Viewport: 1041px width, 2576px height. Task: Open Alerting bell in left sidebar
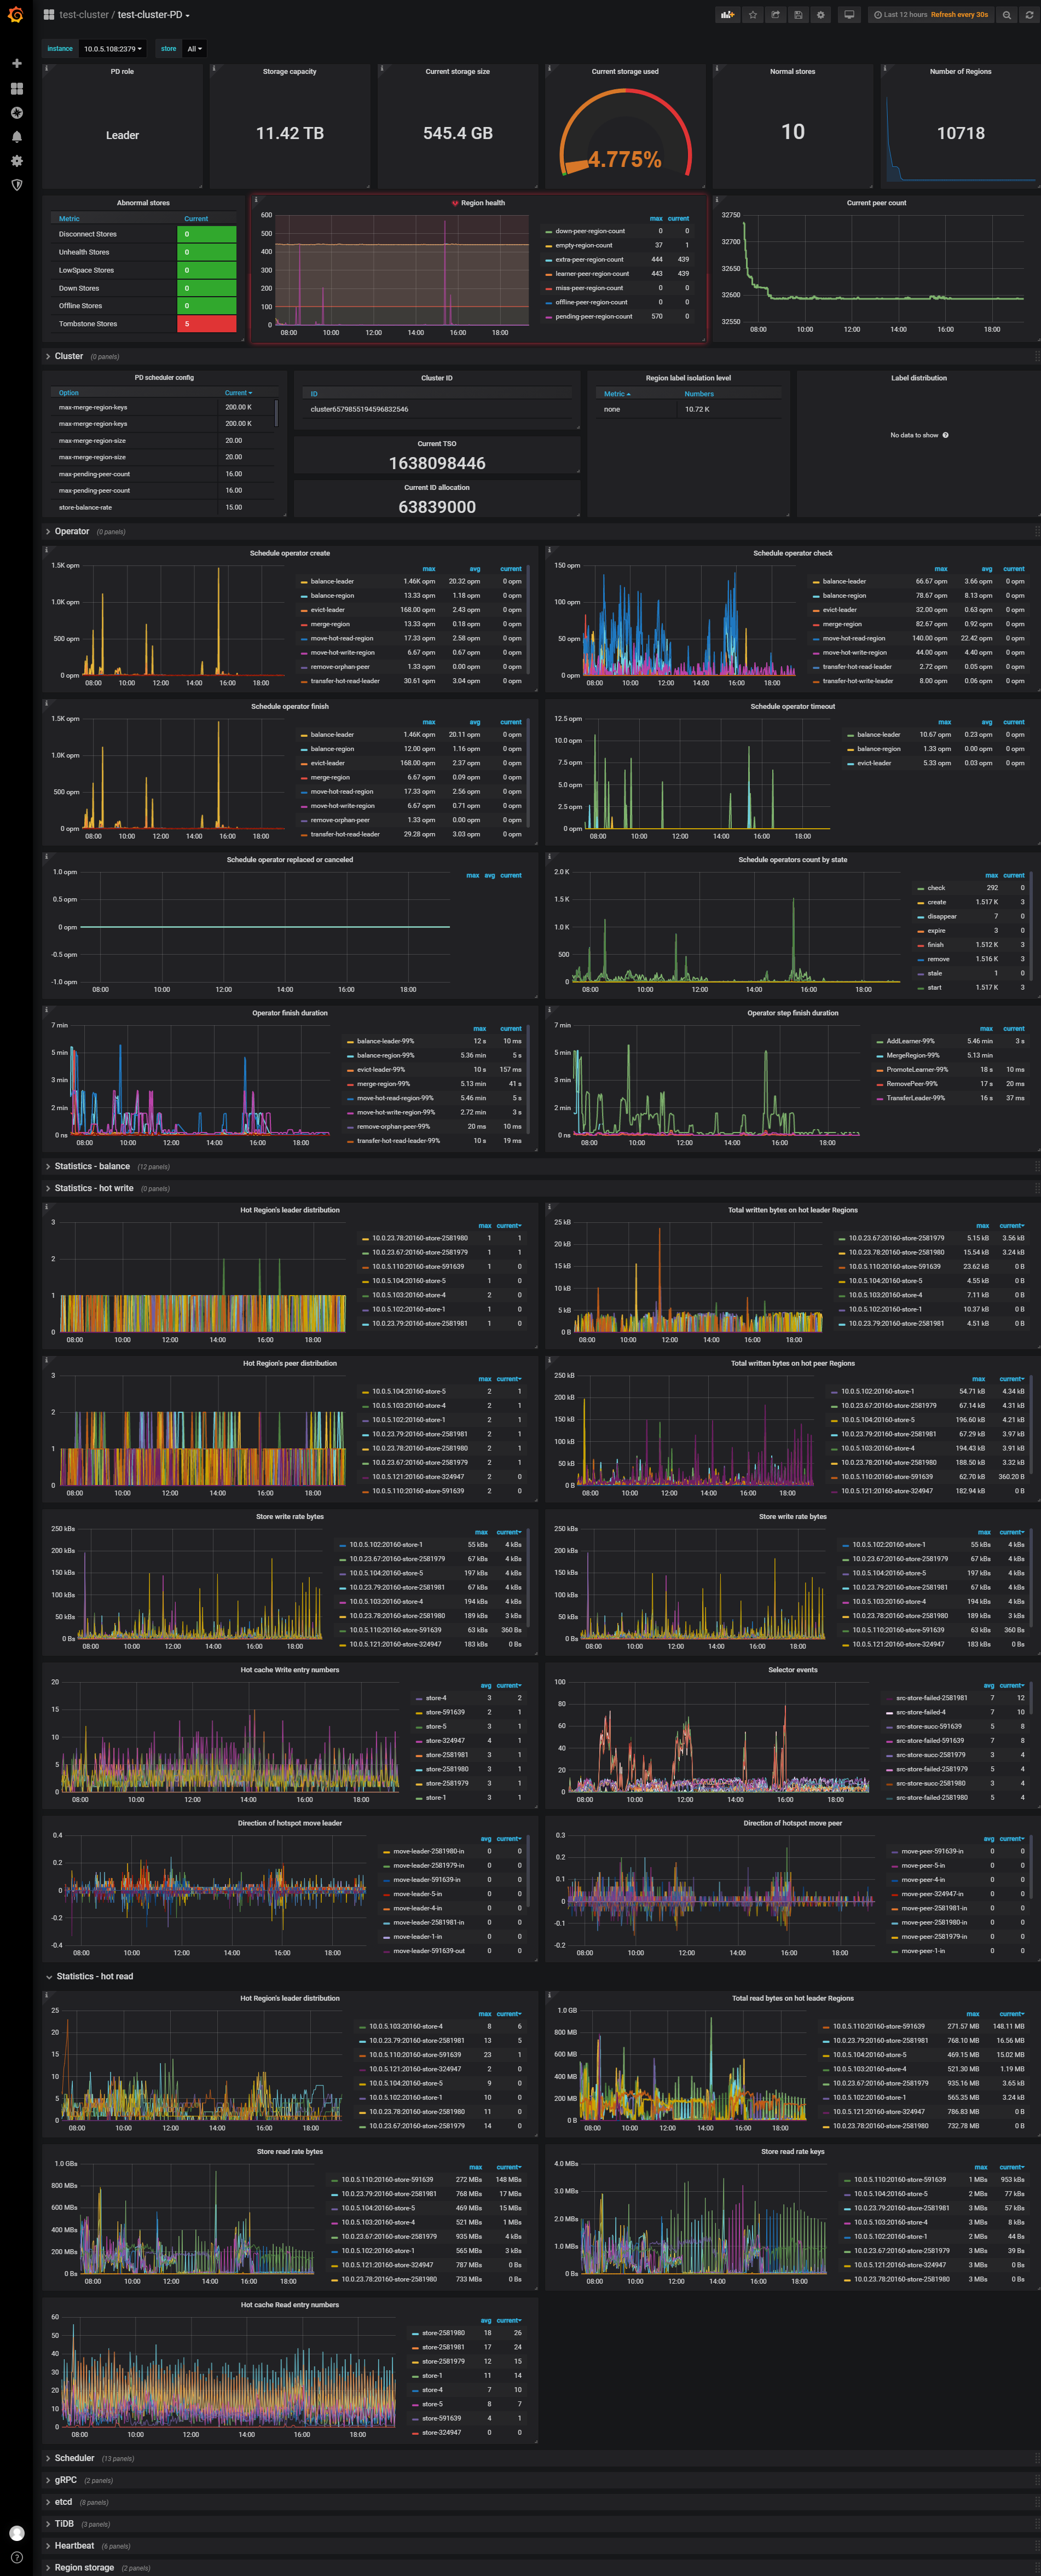(x=16, y=137)
